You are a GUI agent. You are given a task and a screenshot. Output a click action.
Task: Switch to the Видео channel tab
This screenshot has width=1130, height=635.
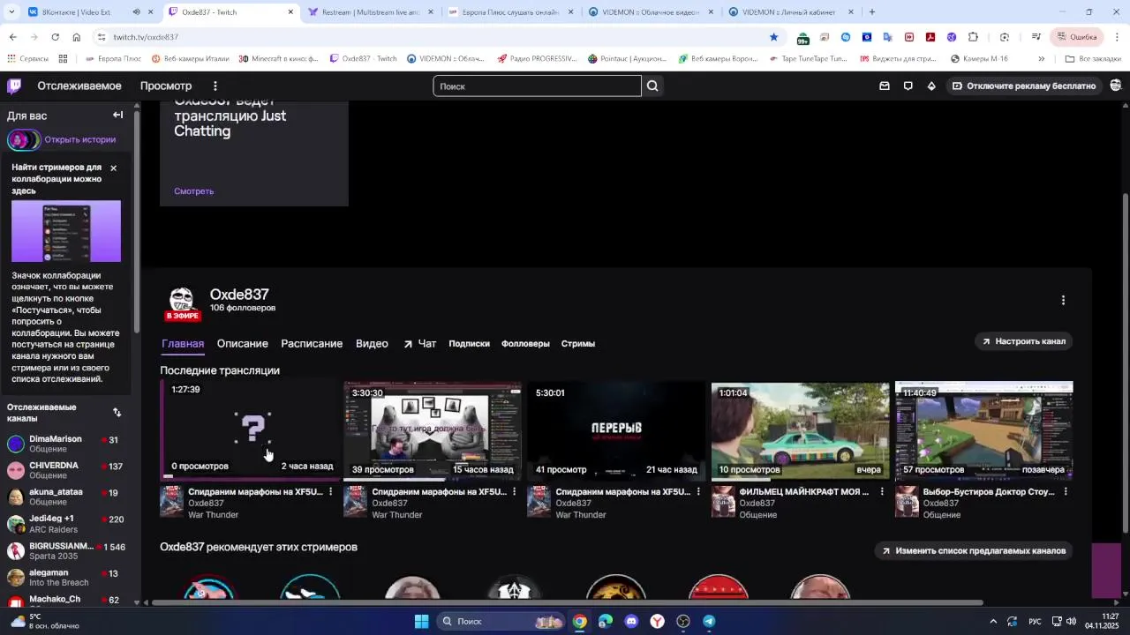(372, 344)
